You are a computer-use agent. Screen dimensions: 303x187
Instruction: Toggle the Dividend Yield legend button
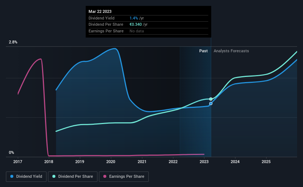pyautogui.click(x=26, y=177)
